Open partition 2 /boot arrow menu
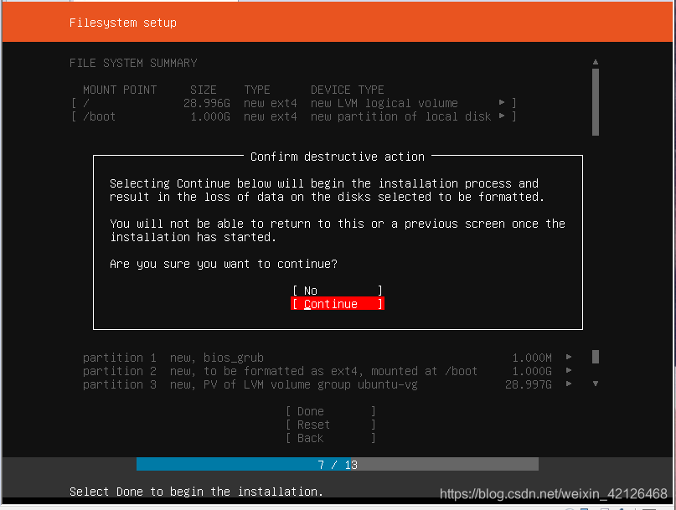This screenshot has height=510, width=676. click(569, 370)
